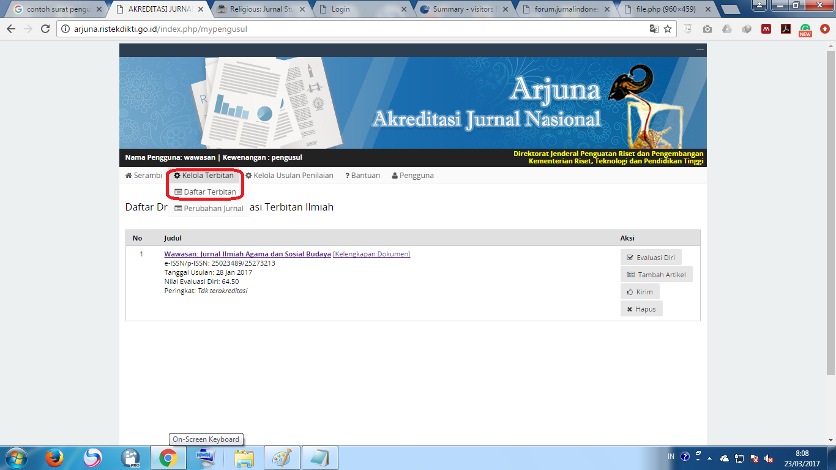Click the camera screenshot extension icon
Image resolution: width=836 pixels, height=470 pixels.
tap(707, 29)
